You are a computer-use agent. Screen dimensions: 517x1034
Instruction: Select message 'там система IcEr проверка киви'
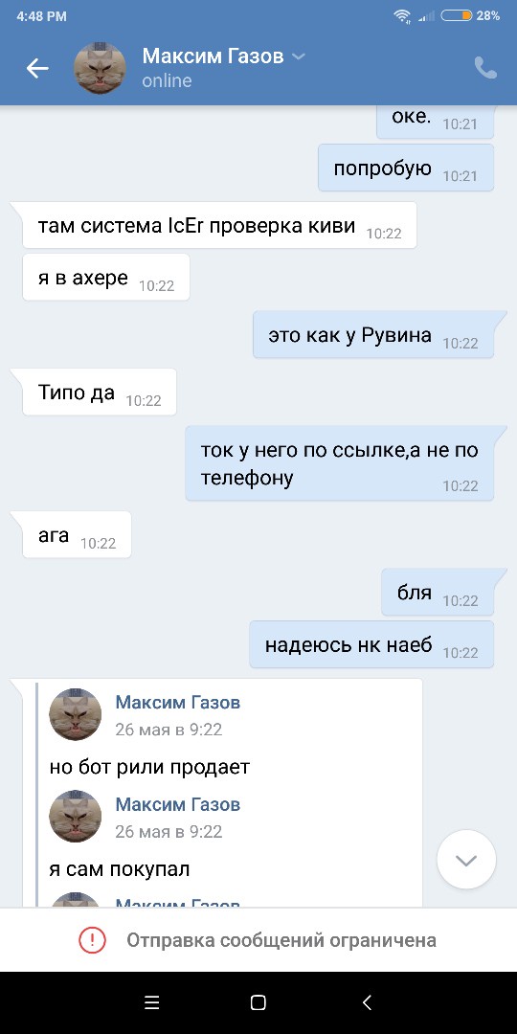click(219, 226)
